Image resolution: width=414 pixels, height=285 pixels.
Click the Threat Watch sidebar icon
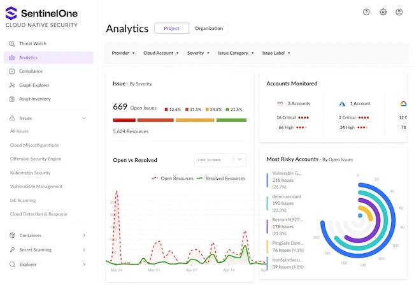click(x=12, y=43)
